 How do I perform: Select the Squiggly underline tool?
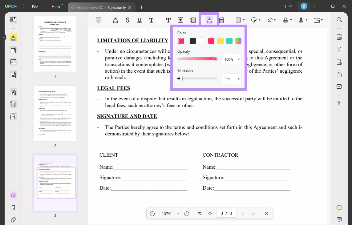point(151,20)
